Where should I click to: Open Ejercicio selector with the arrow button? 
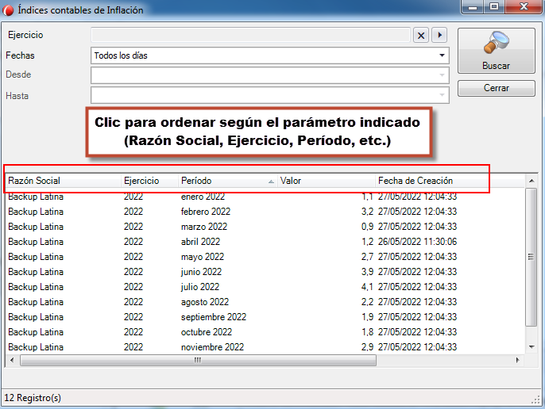439,36
